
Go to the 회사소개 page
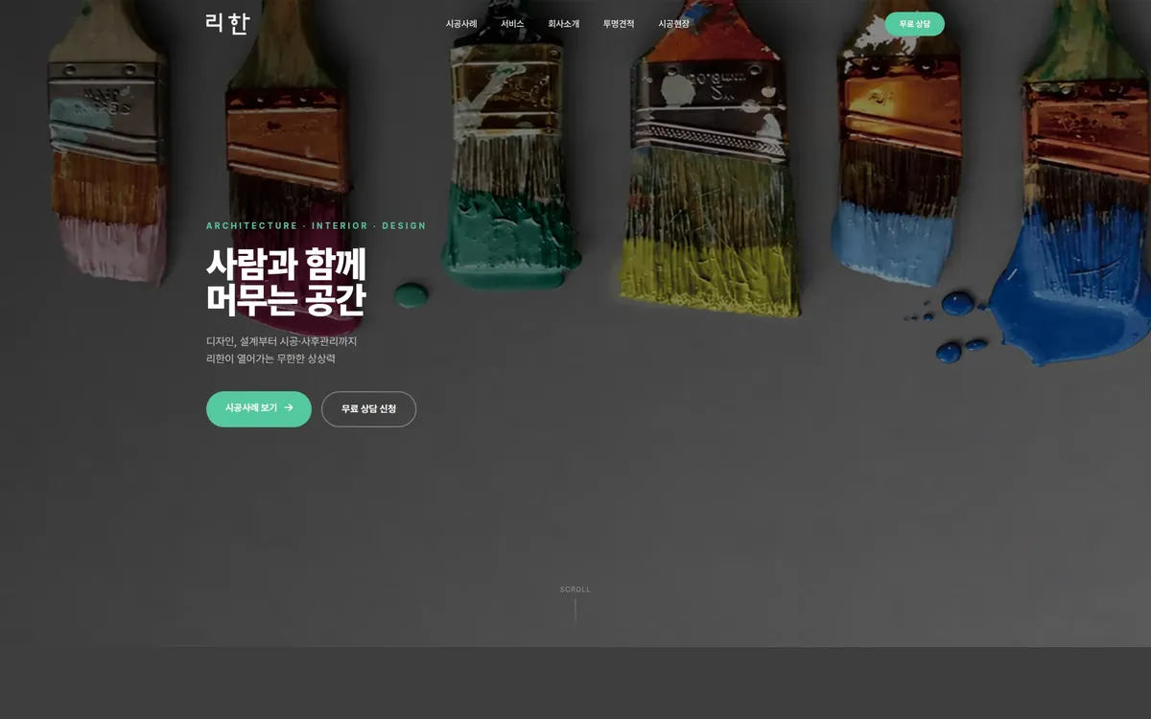[x=564, y=24]
